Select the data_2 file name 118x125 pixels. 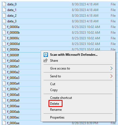coord(12,16)
